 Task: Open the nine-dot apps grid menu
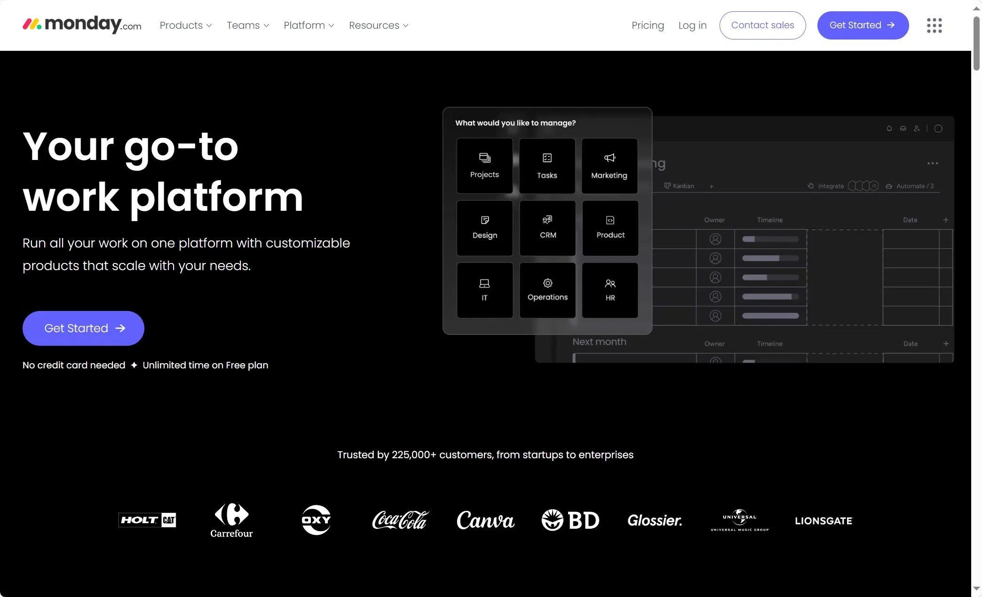[934, 25]
